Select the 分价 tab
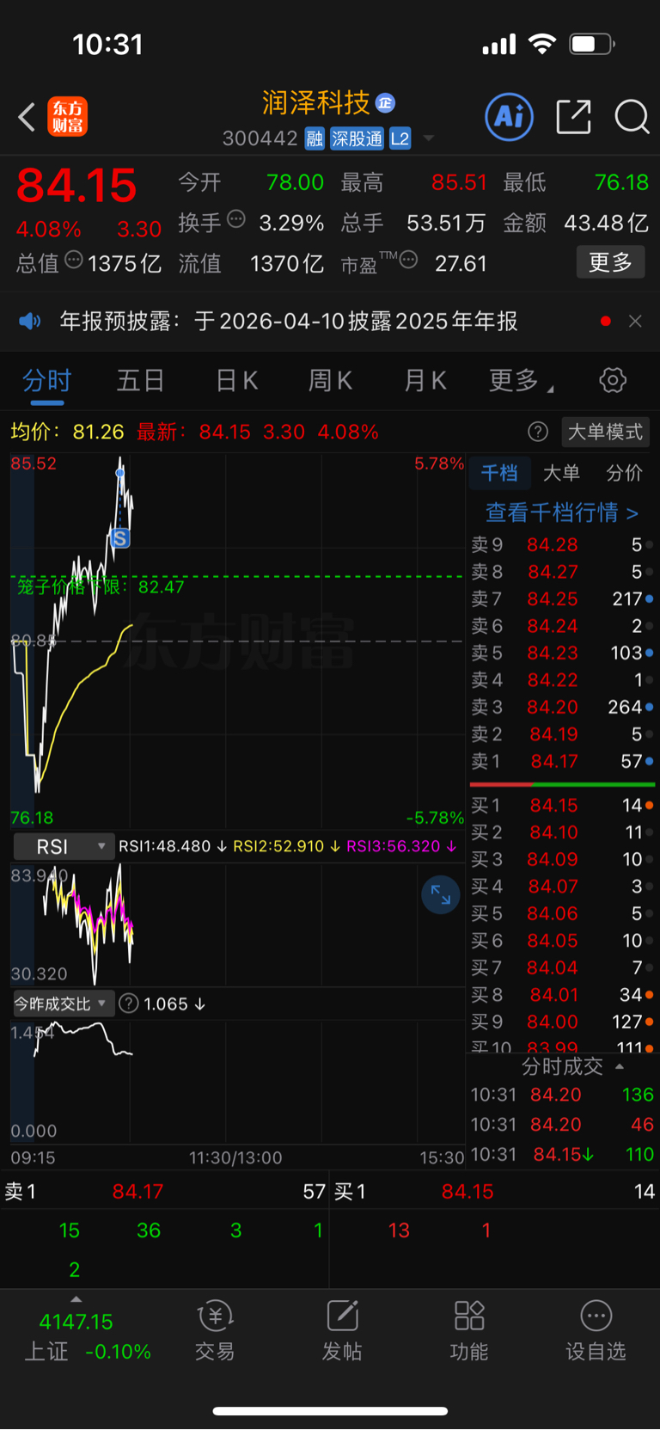The width and height of the screenshot is (660, 1430). pos(624,473)
